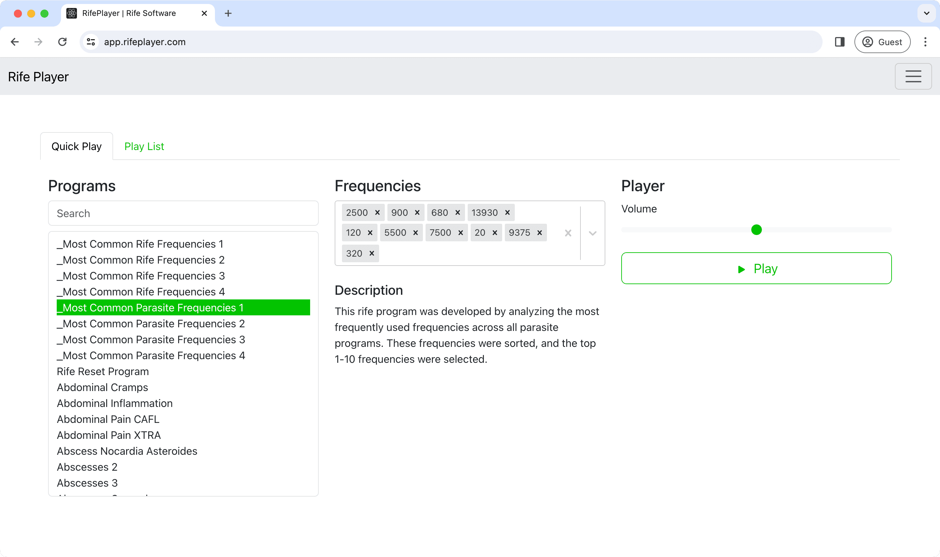
Task: Go back in browser history
Action: coord(15,42)
